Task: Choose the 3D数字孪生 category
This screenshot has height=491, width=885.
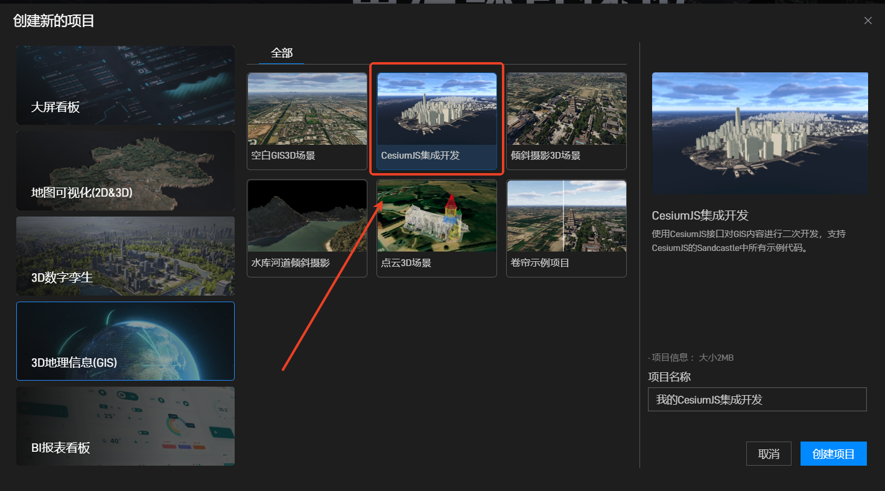Action: tap(125, 256)
